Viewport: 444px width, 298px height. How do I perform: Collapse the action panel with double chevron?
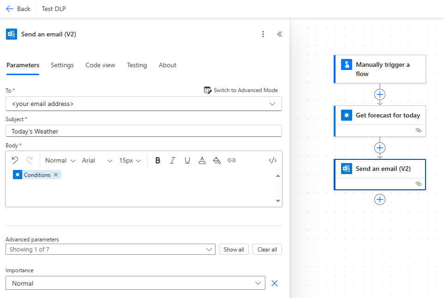click(280, 34)
